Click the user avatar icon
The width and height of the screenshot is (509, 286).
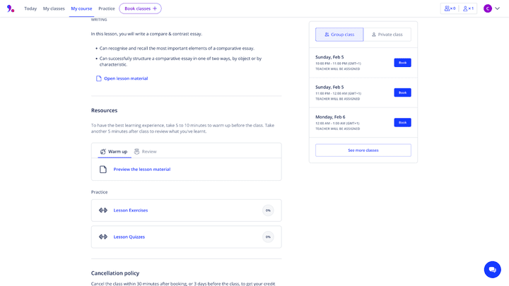(488, 8)
